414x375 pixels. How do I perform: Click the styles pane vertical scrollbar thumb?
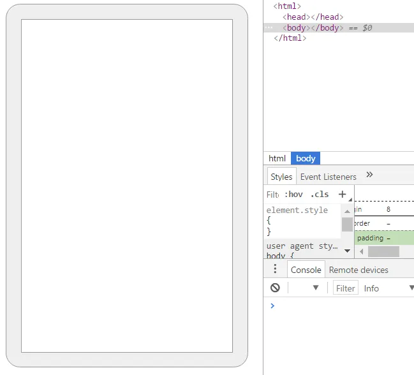pos(347,224)
